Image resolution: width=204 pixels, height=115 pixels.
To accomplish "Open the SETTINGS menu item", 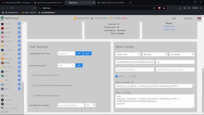I will pyautogui.click(x=188, y=19).
